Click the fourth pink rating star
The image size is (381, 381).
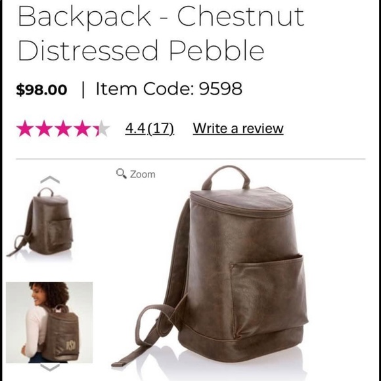coord(82,128)
